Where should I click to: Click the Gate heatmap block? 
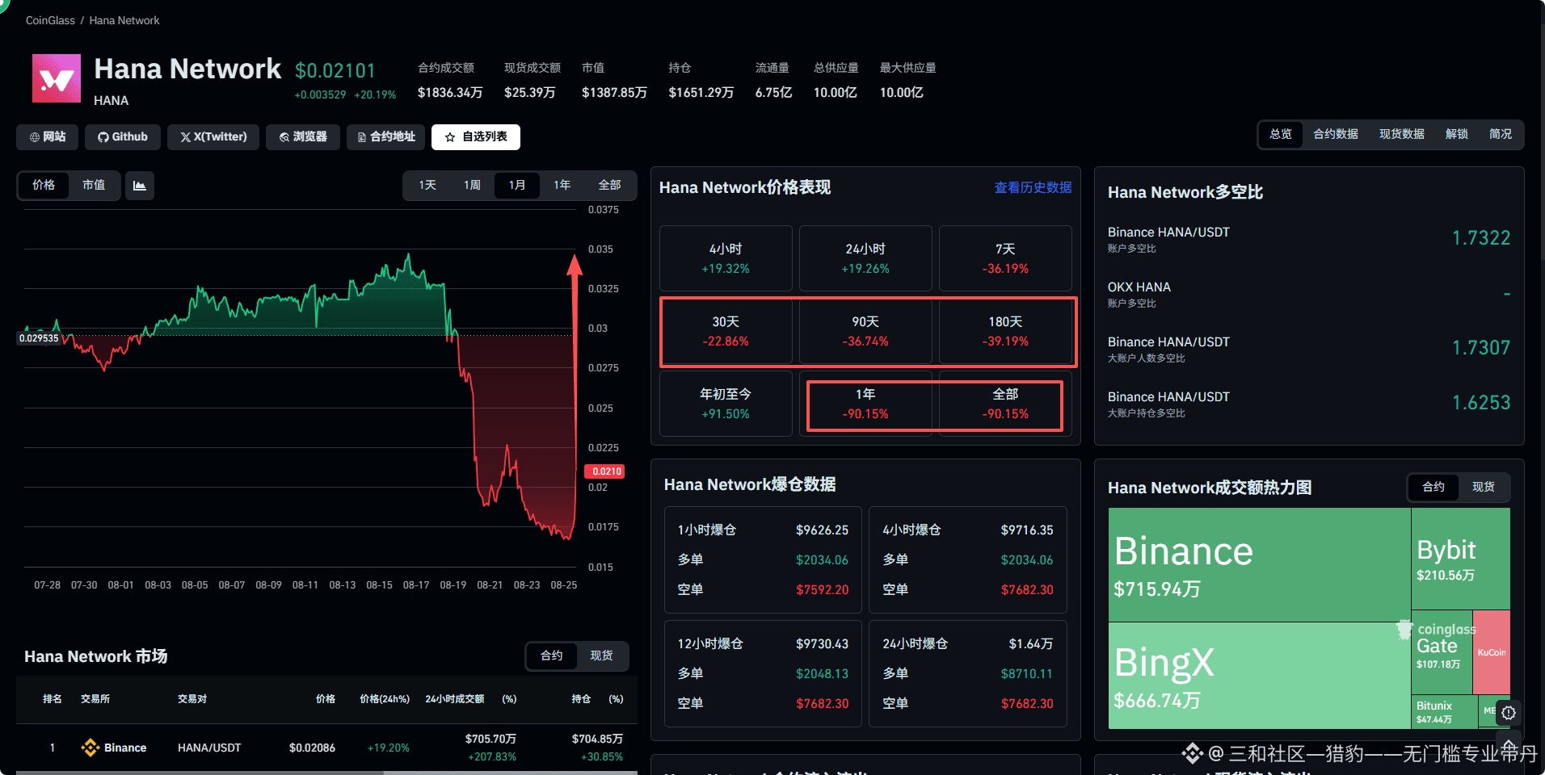click(x=1442, y=652)
